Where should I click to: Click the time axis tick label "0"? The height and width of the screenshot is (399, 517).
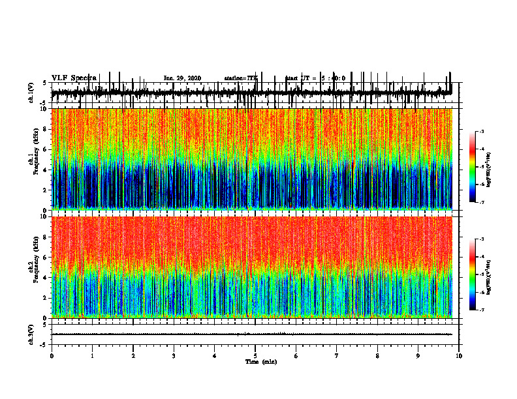(52, 356)
